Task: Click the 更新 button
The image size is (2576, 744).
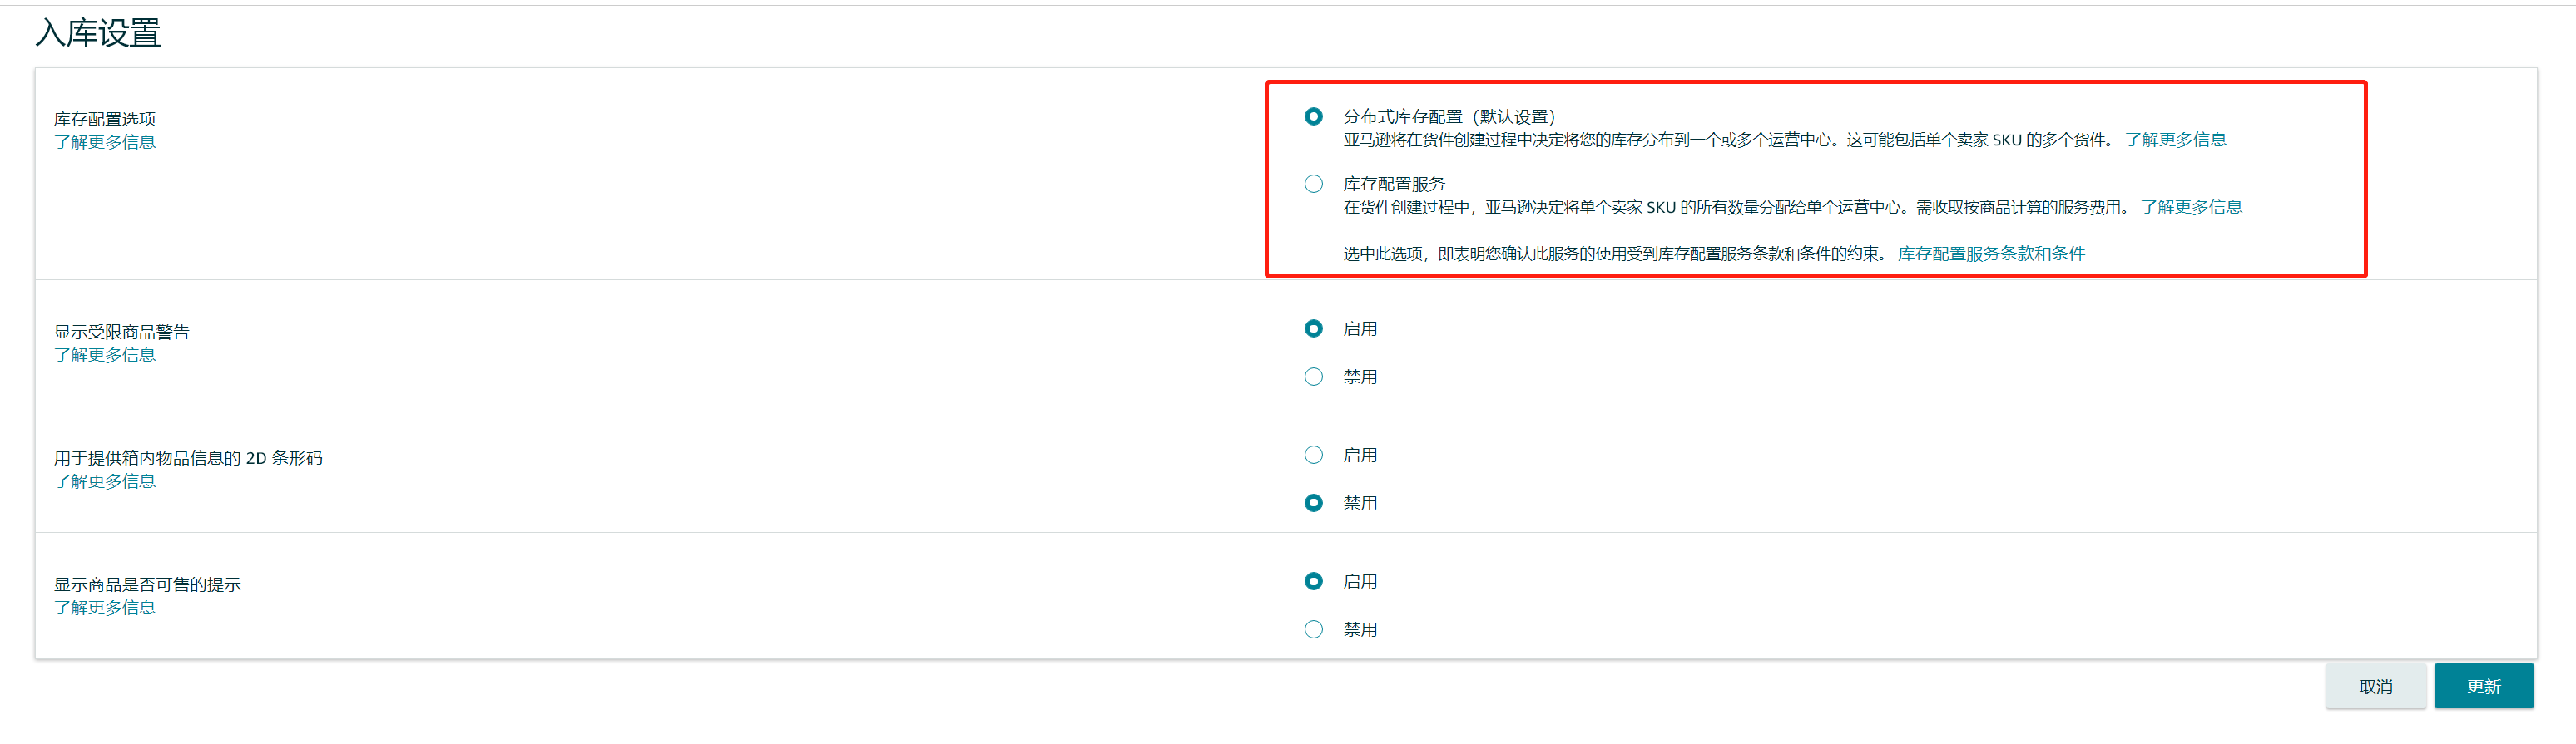Action: click(2484, 686)
